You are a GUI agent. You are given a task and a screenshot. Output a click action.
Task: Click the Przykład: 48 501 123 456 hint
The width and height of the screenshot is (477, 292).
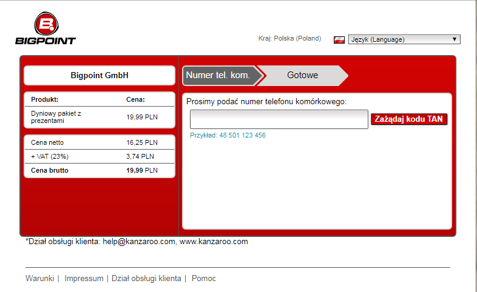[228, 135]
